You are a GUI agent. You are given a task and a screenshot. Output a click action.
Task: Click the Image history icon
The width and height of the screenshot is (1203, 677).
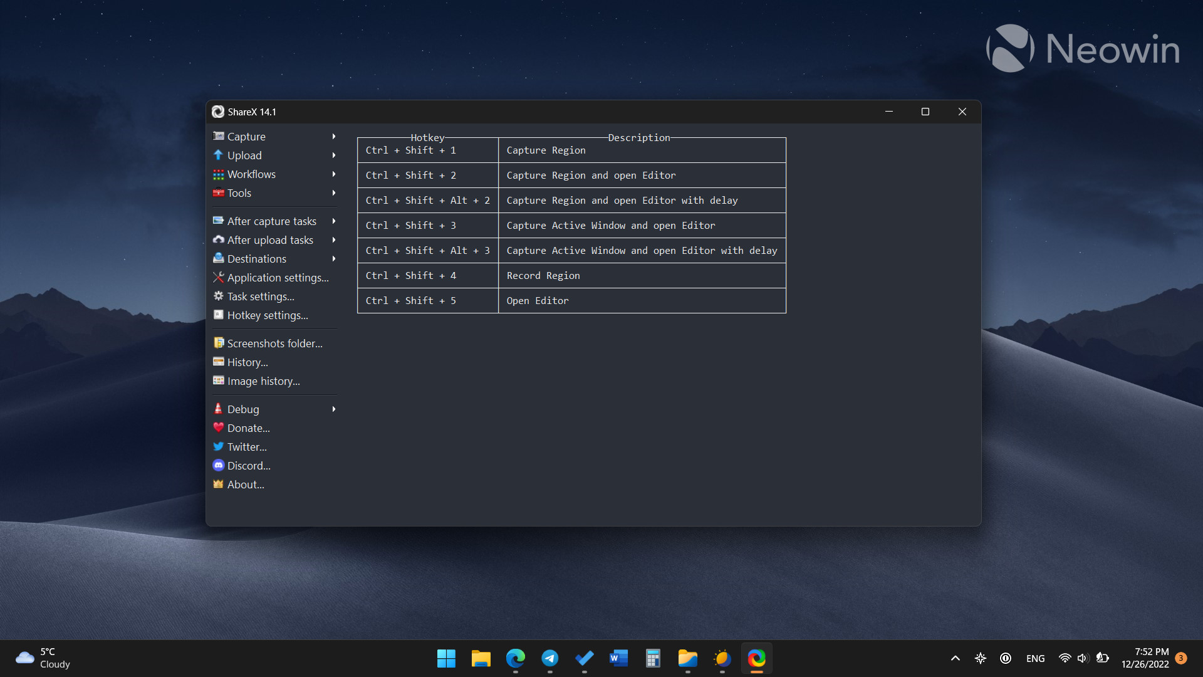[218, 380]
